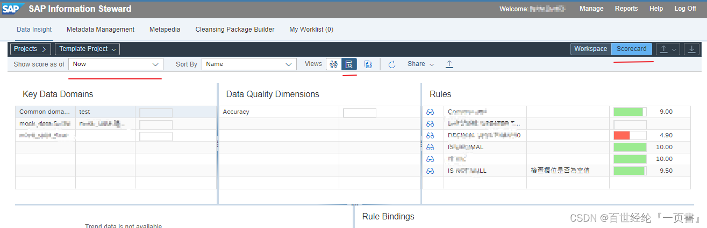View details icon for rule scored 9.00
Image resolution: width=707 pixels, height=228 pixels.
click(x=430, y=112)
